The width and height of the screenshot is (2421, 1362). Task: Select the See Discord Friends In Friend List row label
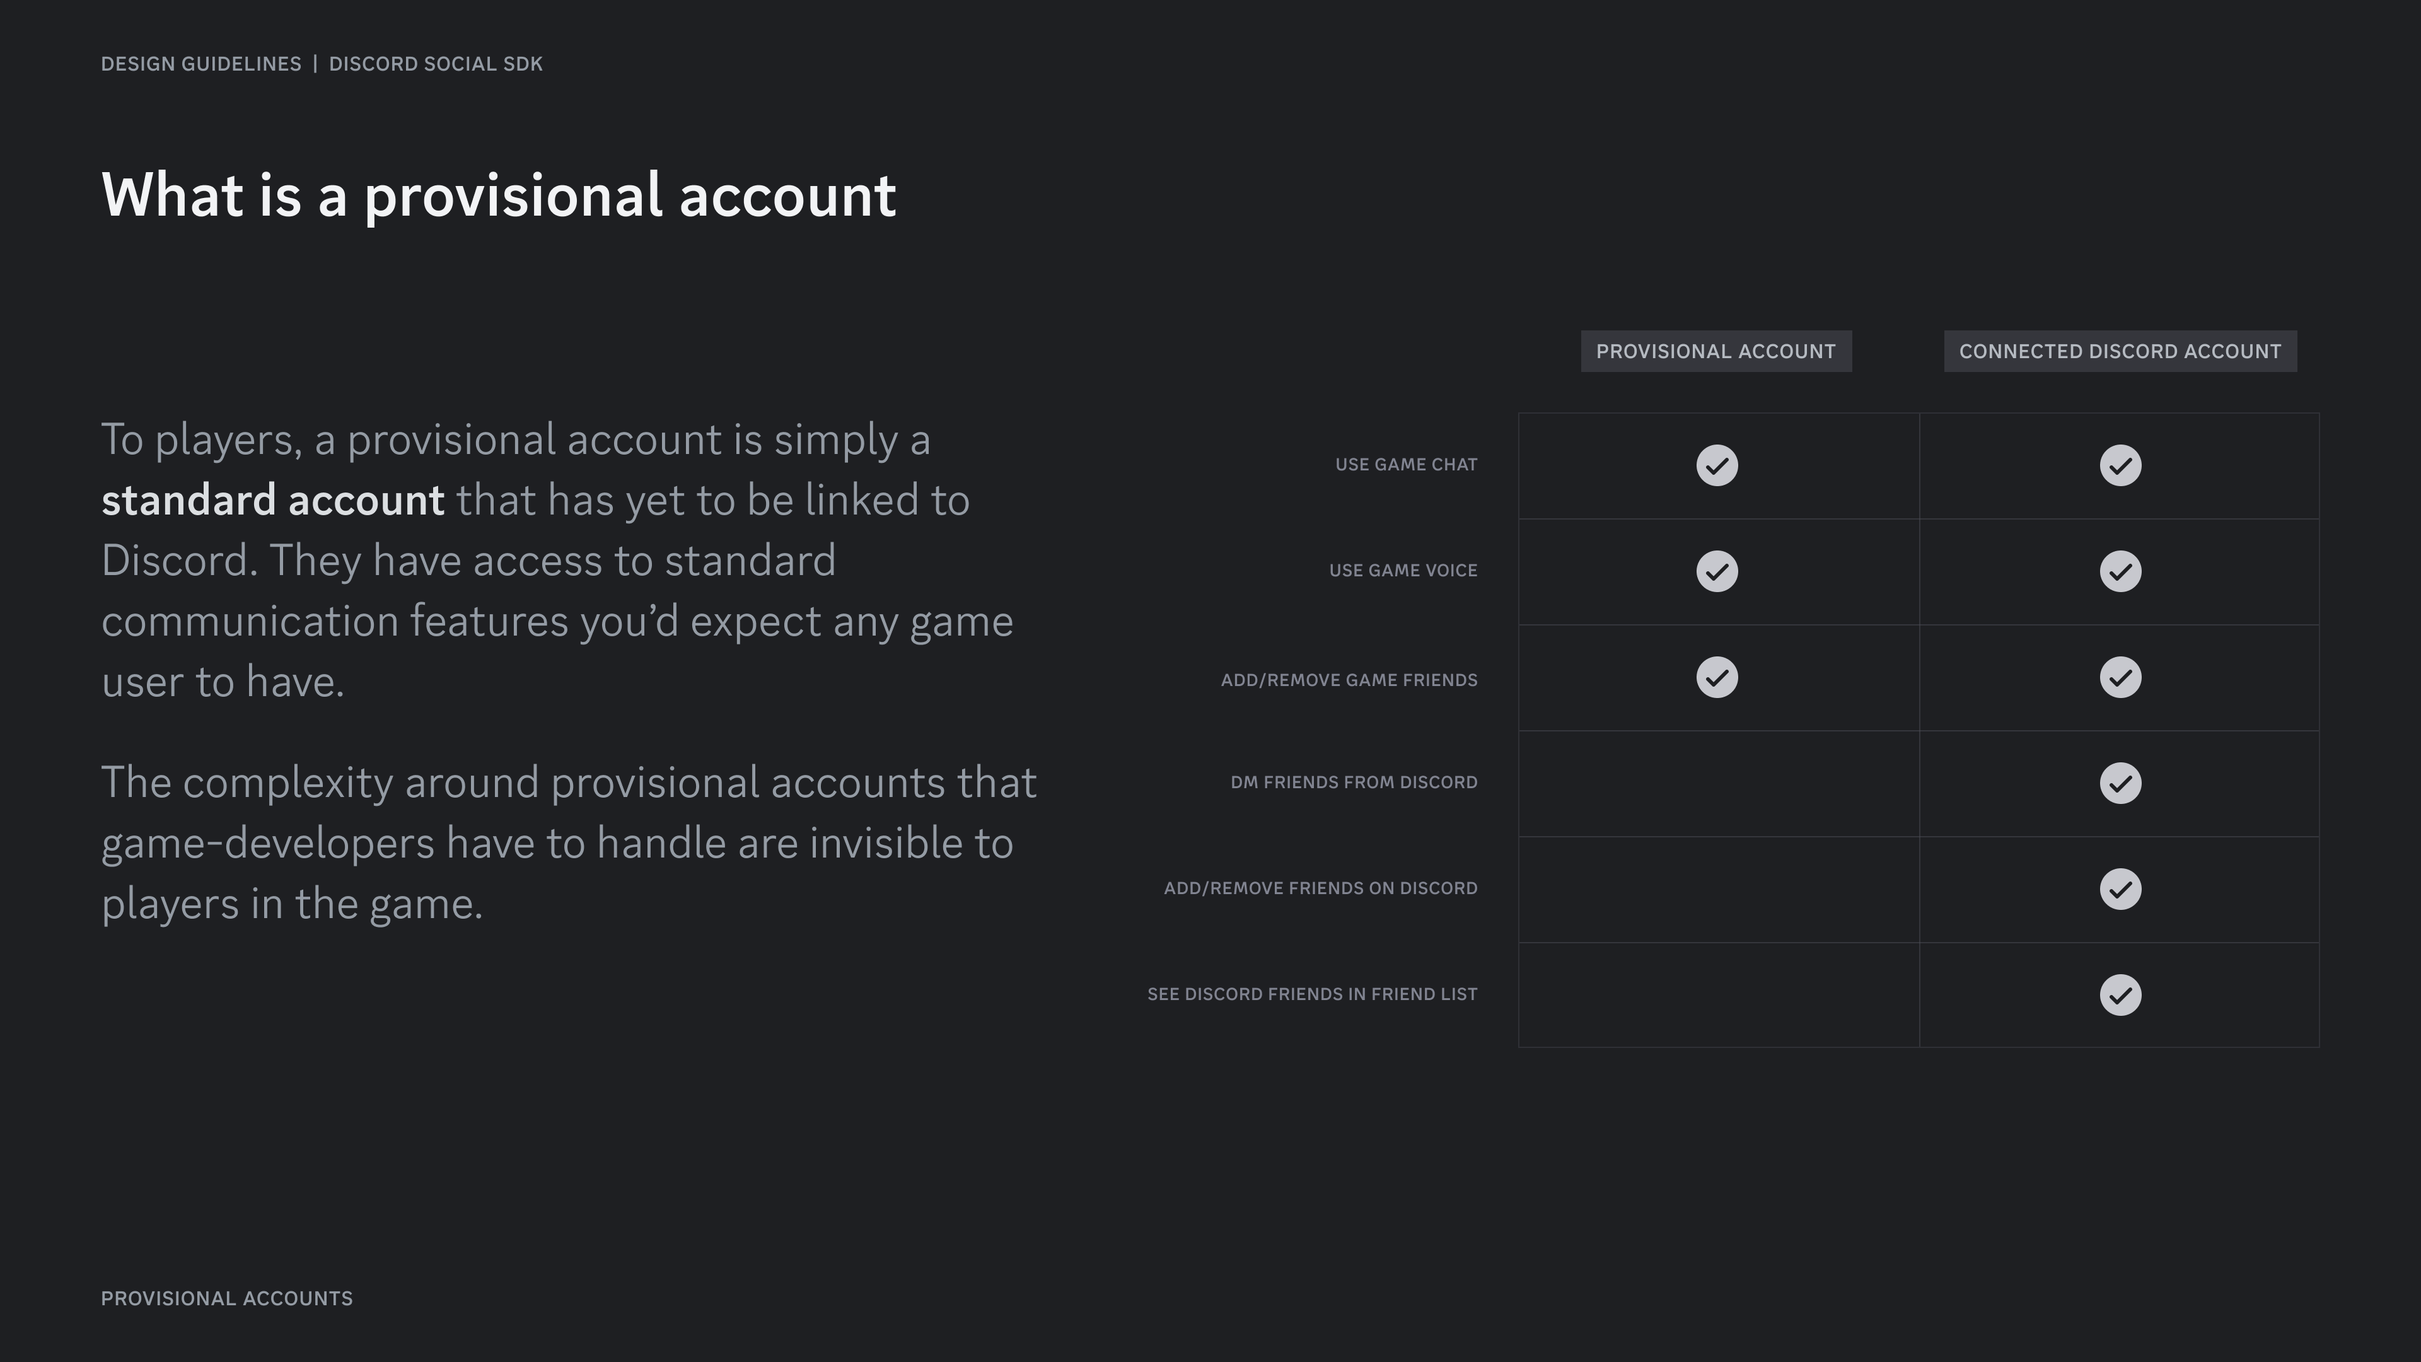[1311, 994]
